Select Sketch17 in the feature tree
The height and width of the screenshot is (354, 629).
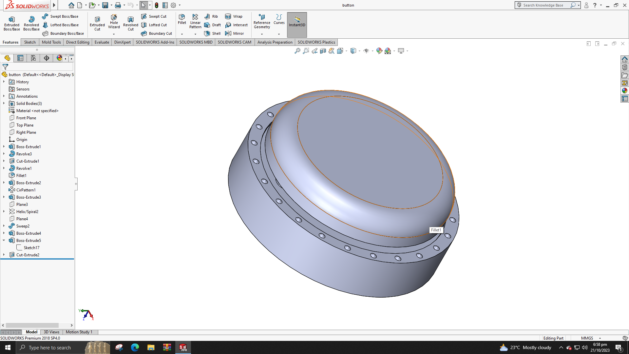tap(31, 247)
